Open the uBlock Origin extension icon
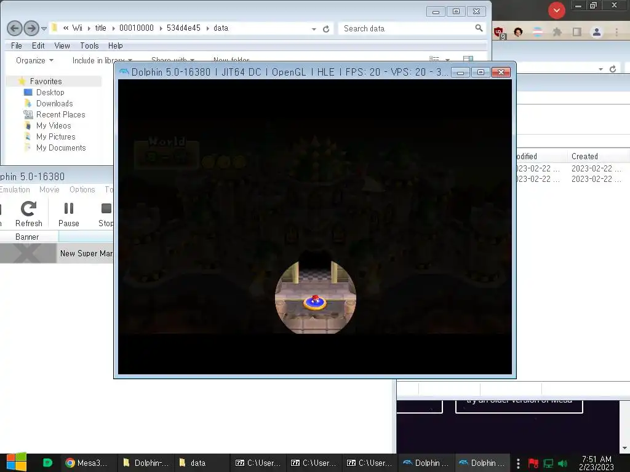The image size is (630, 472). click(500, 33)
